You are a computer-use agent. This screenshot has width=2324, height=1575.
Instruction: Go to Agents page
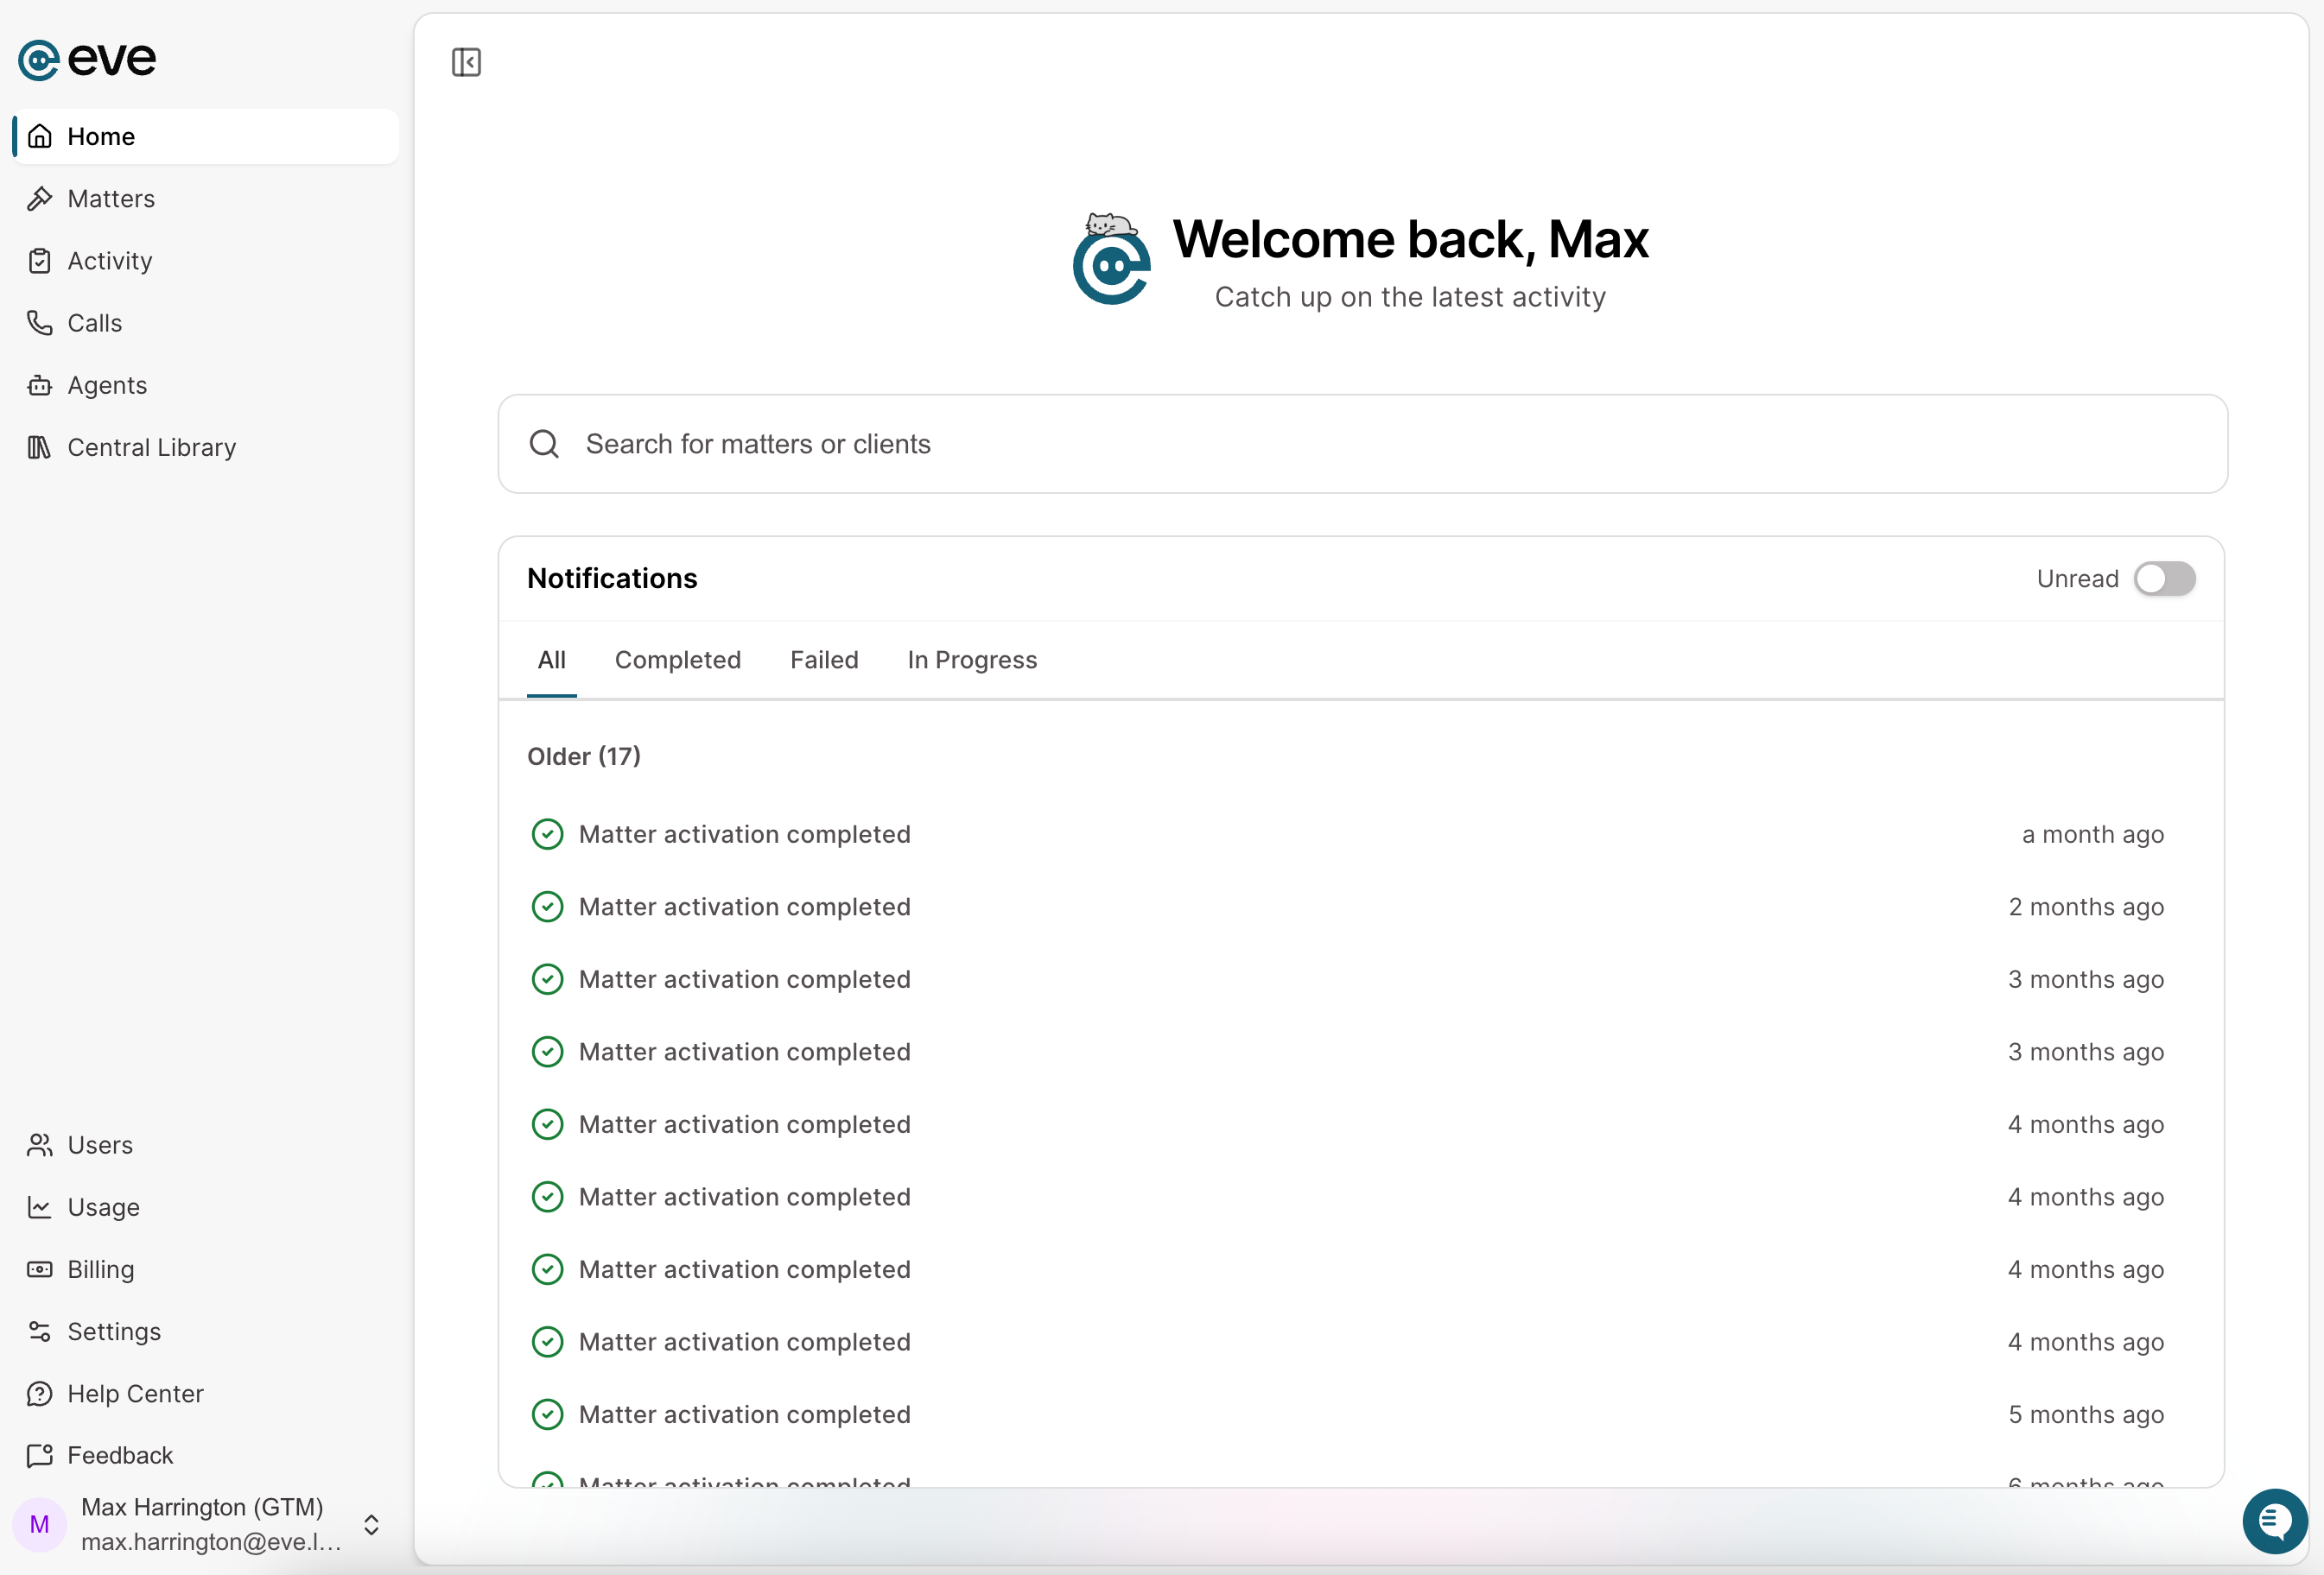(x=205, y=385)
